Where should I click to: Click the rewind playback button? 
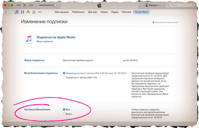18,5
